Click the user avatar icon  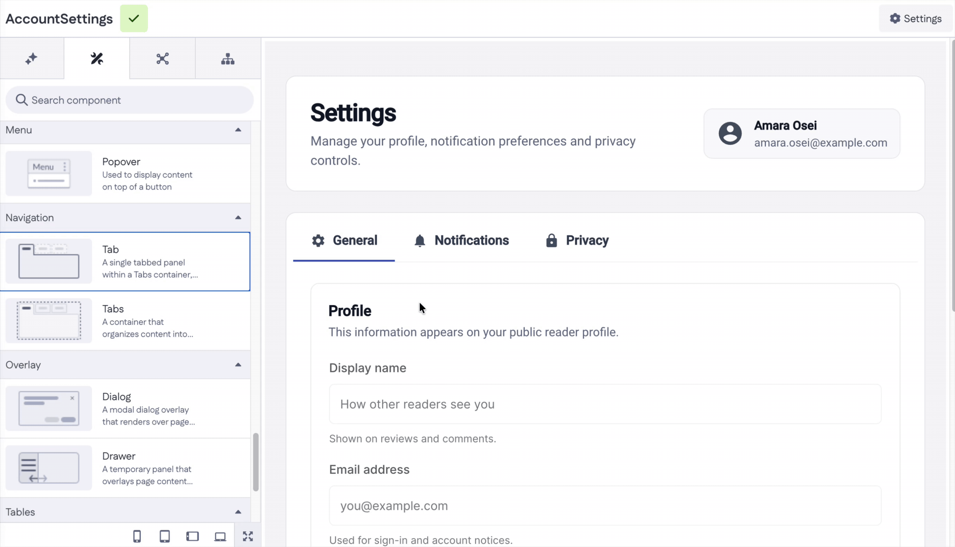[x=730, y=133]
